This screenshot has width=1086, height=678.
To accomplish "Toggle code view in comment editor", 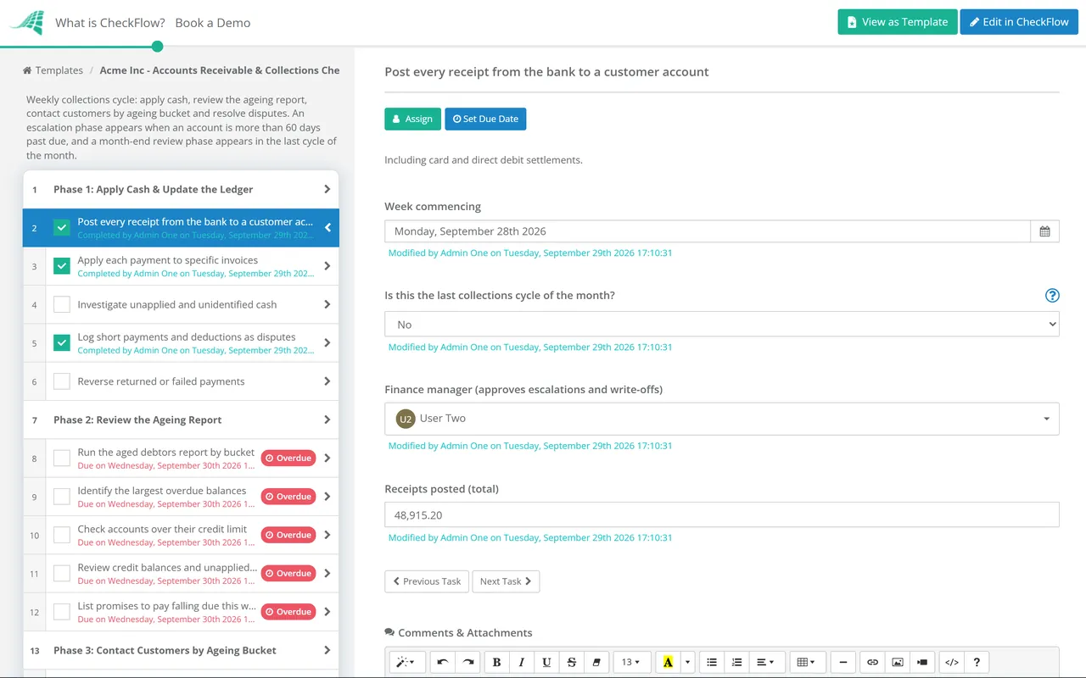I will click(x=952, y=663).
